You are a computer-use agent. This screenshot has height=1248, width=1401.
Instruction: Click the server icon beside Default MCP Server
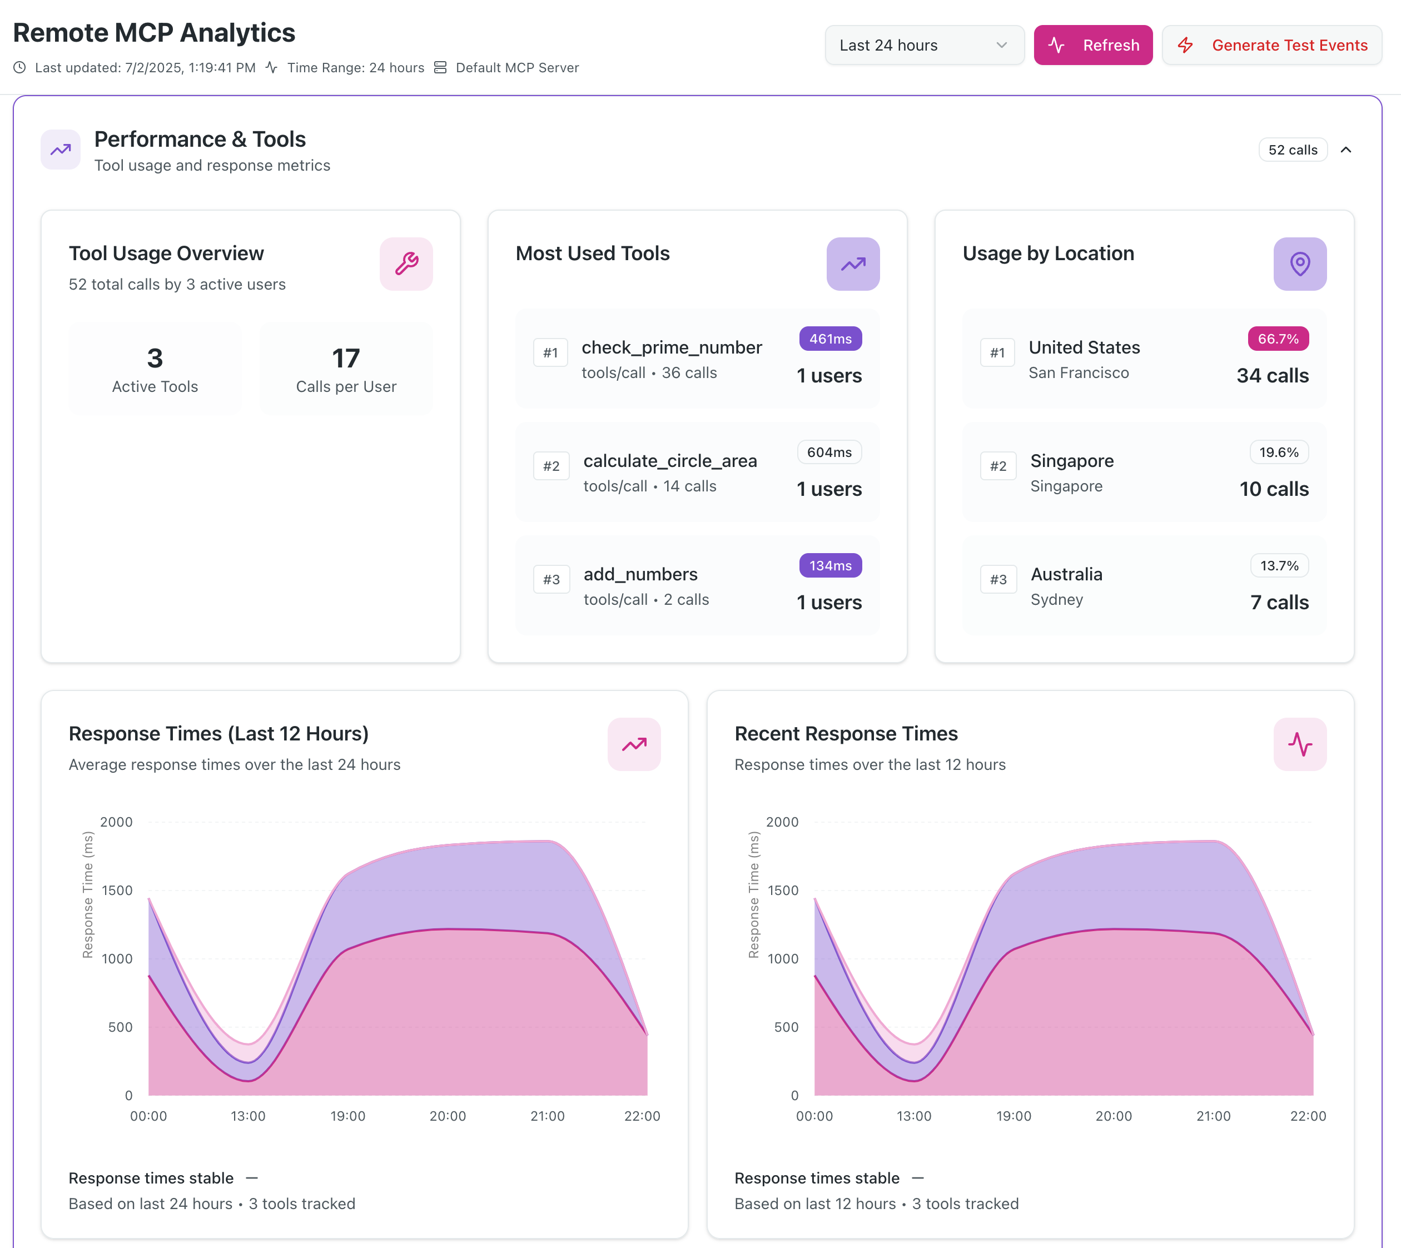pyautogui.click(x=440, y=67)
